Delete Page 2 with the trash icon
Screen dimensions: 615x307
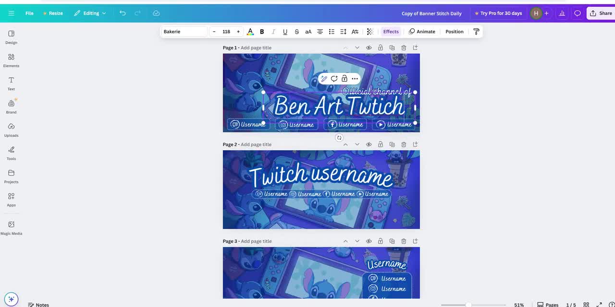tap(404, 144)
